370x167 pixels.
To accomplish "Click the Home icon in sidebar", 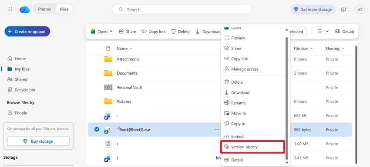I will pyautogui.click(x=10, y=59).
